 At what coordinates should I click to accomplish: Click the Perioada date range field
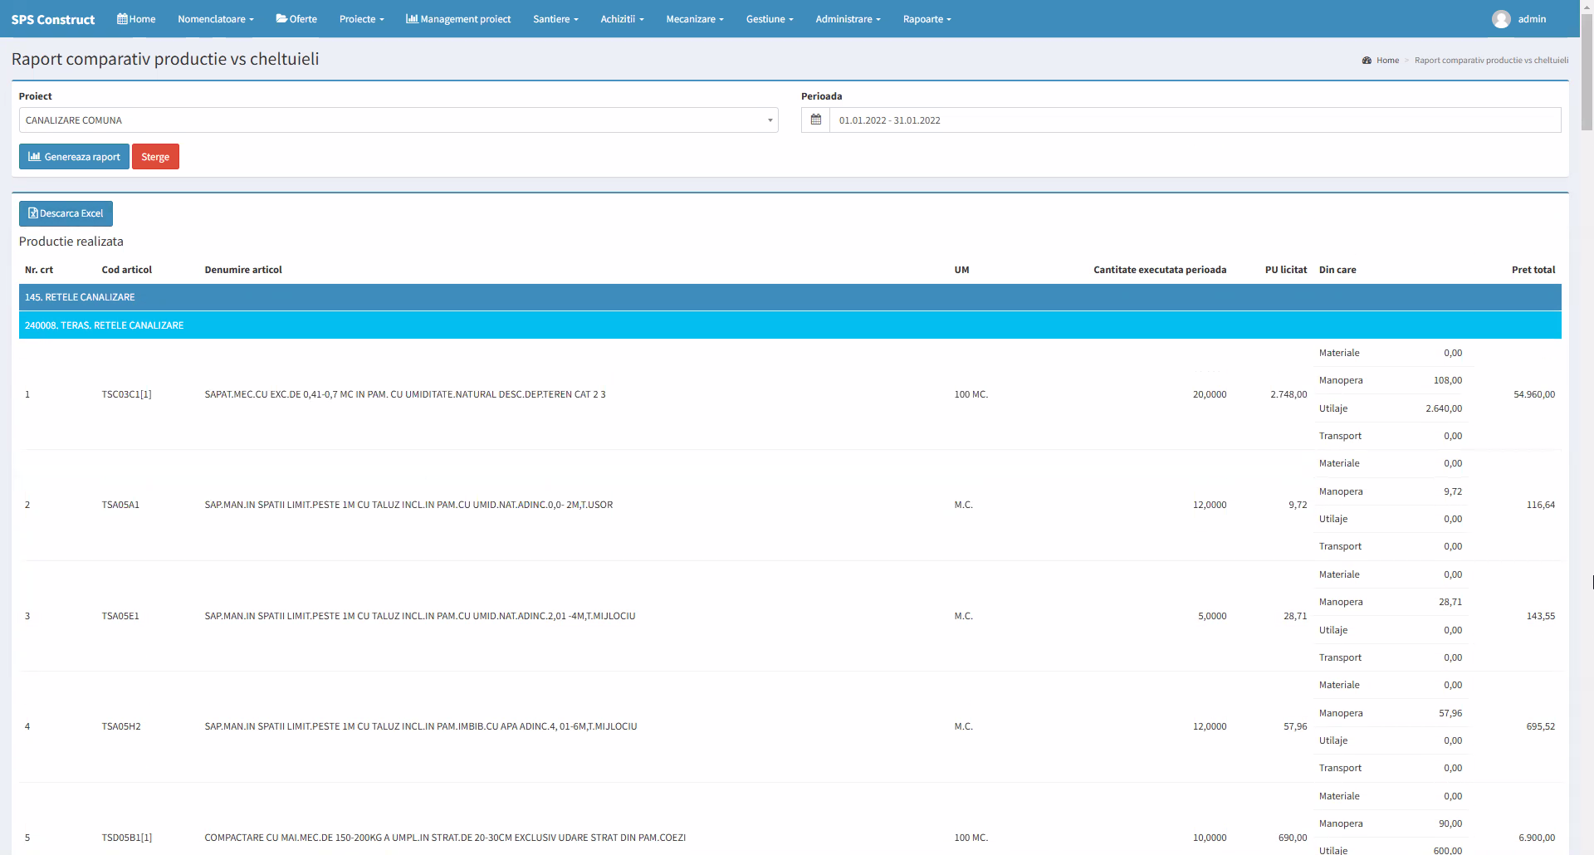pos(1194,120)
